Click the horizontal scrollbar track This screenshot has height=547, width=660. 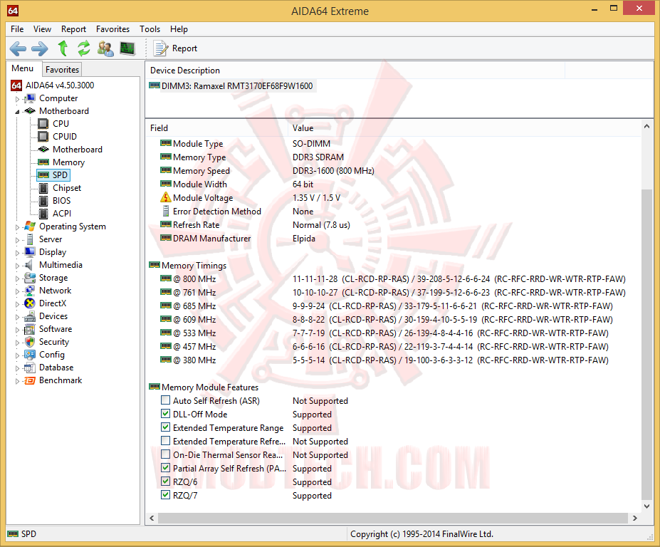point(393,518)
